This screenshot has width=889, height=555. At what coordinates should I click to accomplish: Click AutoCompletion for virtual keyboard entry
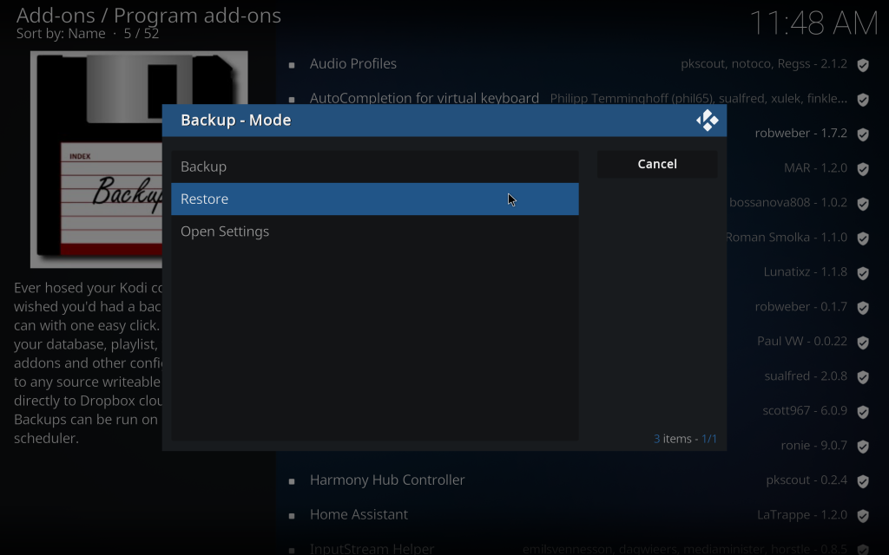(424, 98)
